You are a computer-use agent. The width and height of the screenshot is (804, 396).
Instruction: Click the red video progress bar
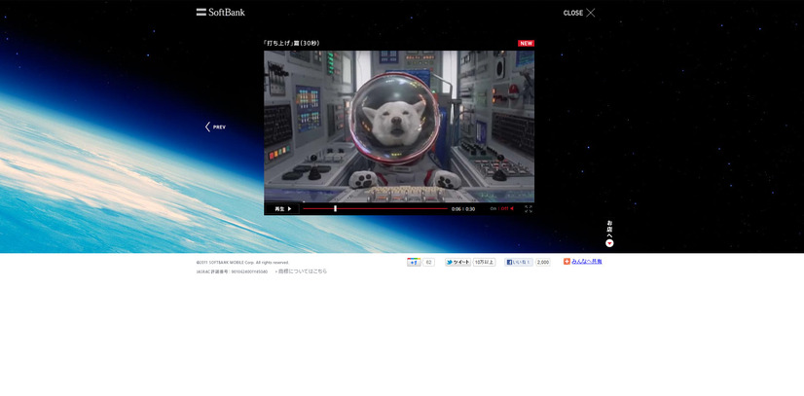389,208
